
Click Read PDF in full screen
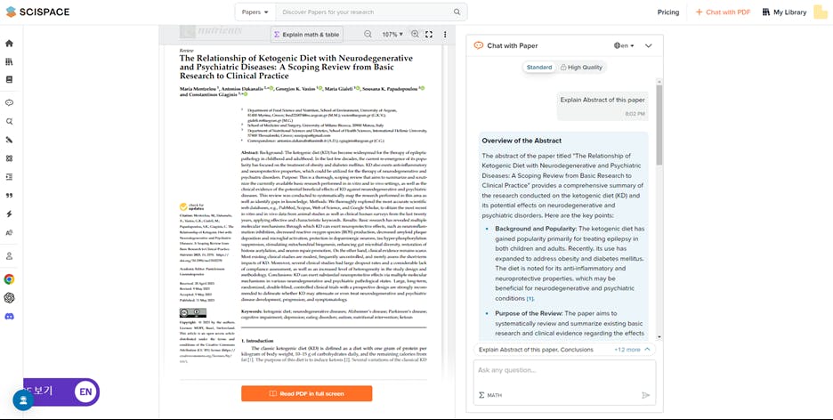click(x=306, y=393)
